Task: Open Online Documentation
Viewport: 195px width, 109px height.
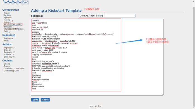Action: point(14,68)
